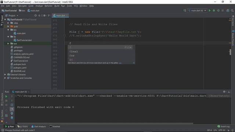Toggle Ant Build right side tab
Screen dimensions: 235x132
(x=233, y=21)
